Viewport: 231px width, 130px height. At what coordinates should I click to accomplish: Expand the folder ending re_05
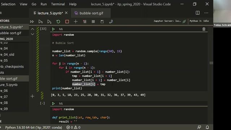pyautogui.click(x=14, y=60)
